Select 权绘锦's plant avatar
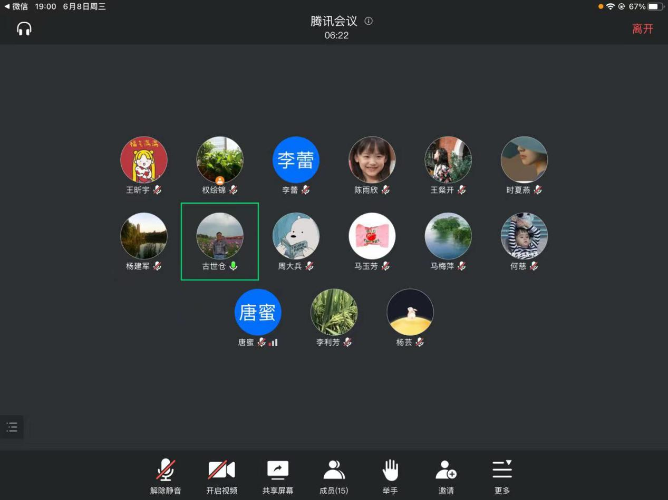668x500 pixels. coord(220,160)
